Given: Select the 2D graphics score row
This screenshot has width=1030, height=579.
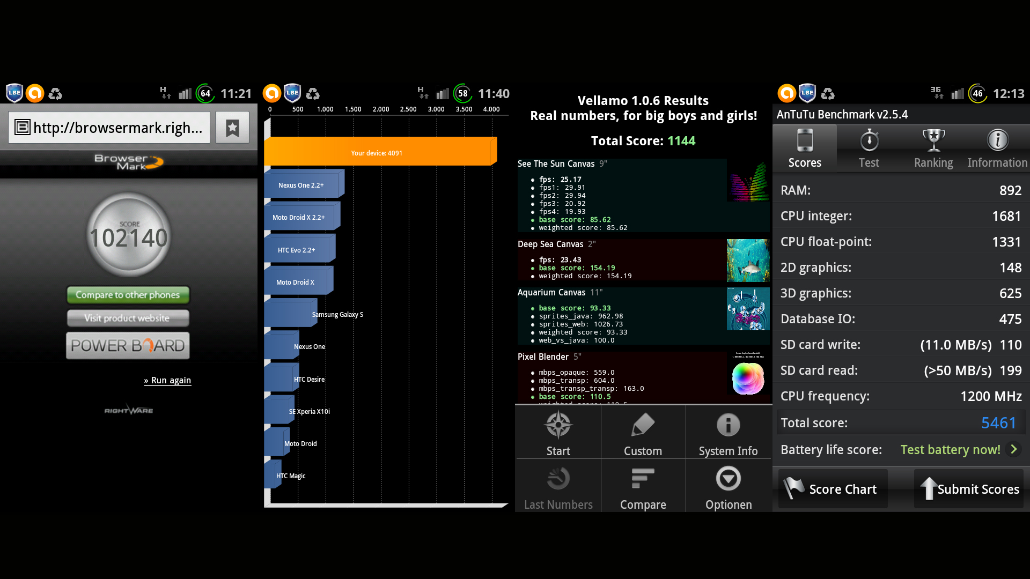Looking at the screenshot, I should tap(901, 268).
